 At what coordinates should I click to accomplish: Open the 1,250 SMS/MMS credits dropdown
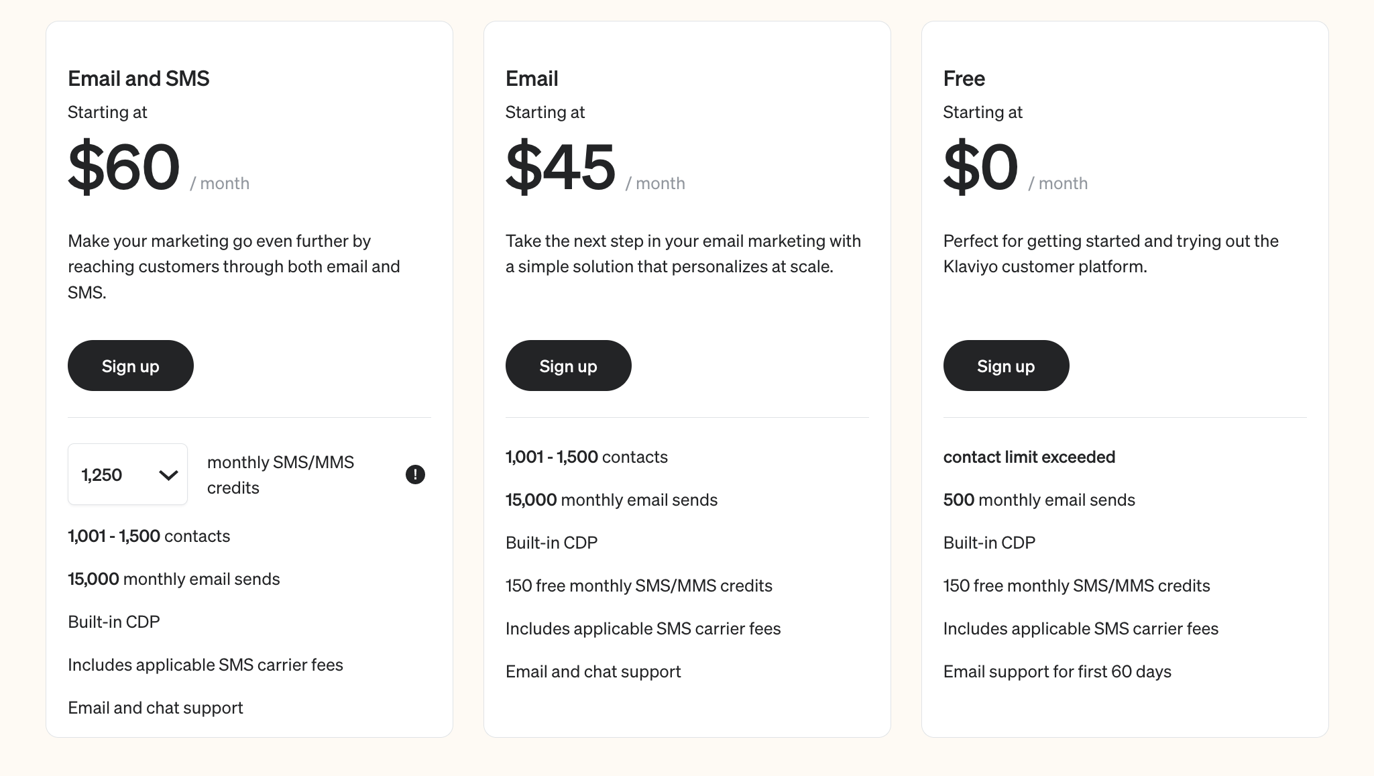tap(127, 474)
